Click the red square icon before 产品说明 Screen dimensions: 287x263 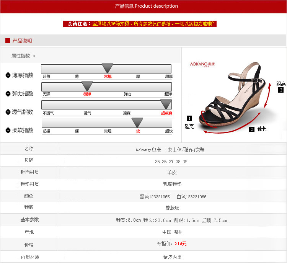7,41
